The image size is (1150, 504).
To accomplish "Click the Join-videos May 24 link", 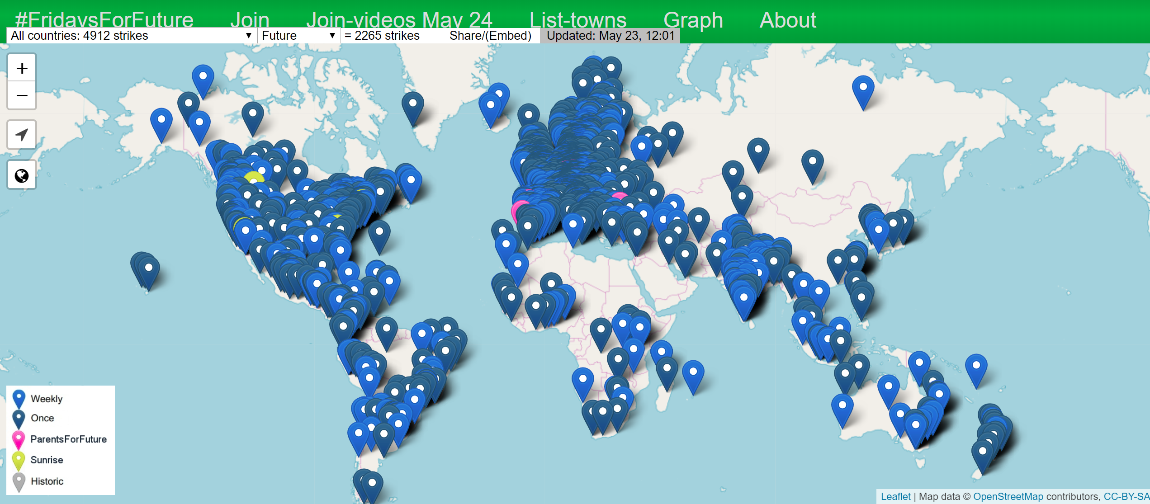I will coord(399,19).
